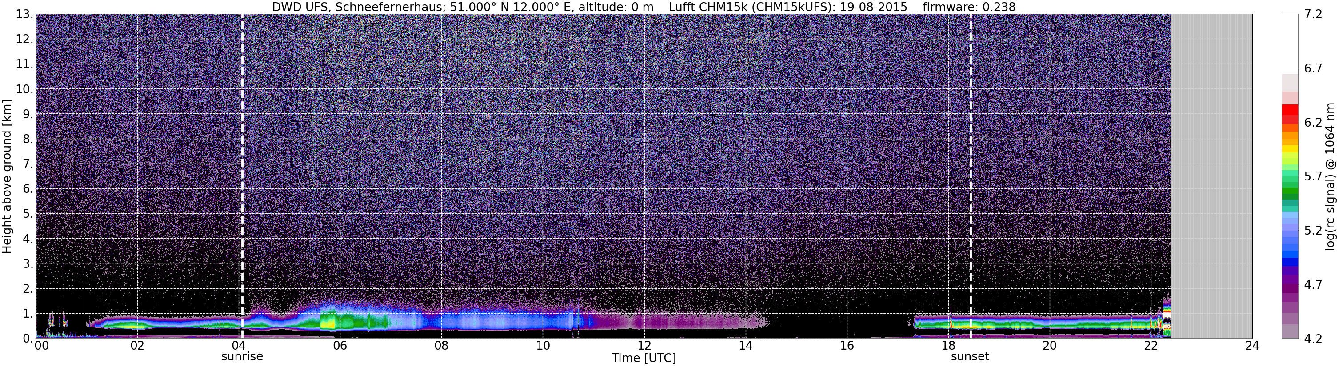Click the height axis tick label '1.'
This screenshot has width=1339, height=367.
(28, 314)
